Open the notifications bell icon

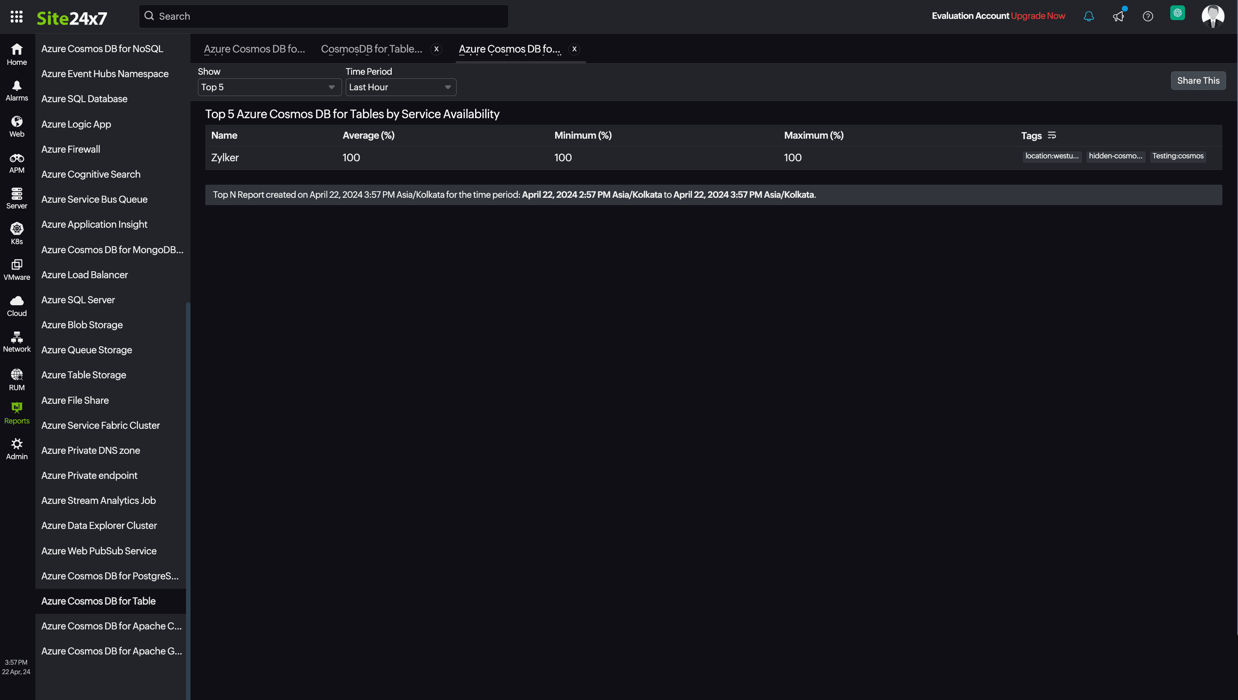[x=1089, y=16]
